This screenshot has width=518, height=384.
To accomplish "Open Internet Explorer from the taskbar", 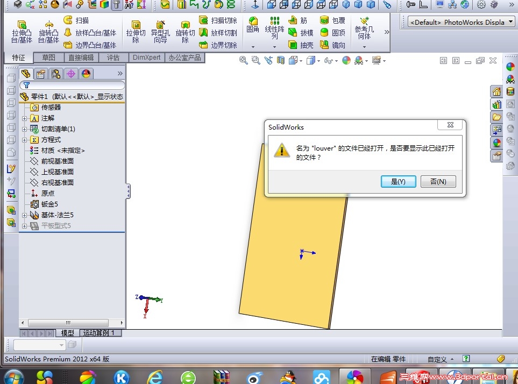I will tap(155, 377).
